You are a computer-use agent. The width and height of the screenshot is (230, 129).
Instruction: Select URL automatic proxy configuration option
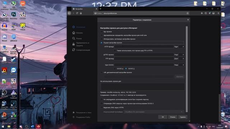[101, 72]
